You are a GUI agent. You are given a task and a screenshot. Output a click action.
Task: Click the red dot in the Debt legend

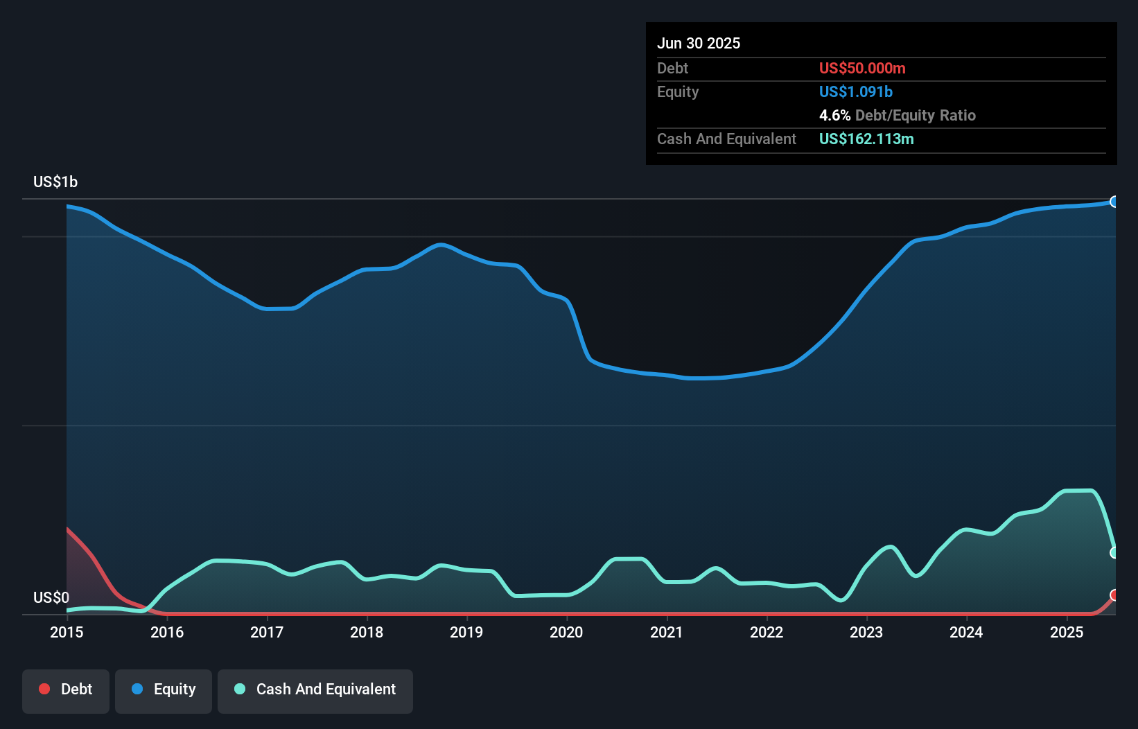(44, 690)
